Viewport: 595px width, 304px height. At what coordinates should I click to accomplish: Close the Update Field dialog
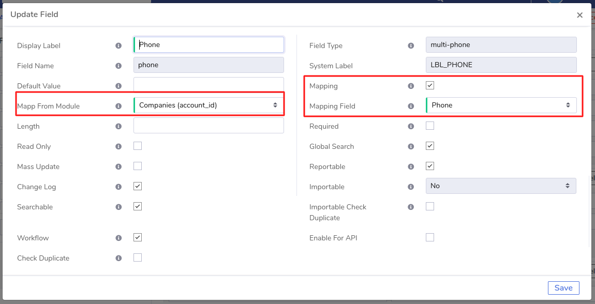580,15
